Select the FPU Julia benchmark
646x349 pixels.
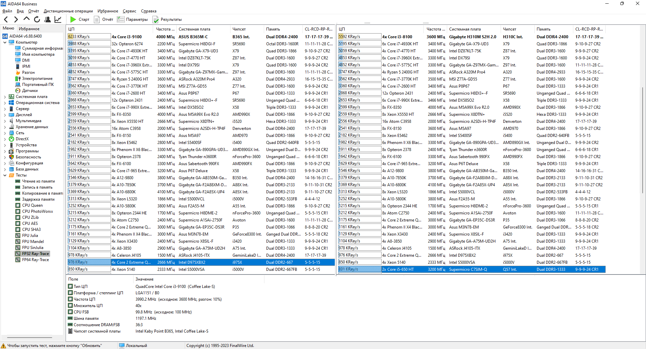pyautogui.click(x=27, y=236)
